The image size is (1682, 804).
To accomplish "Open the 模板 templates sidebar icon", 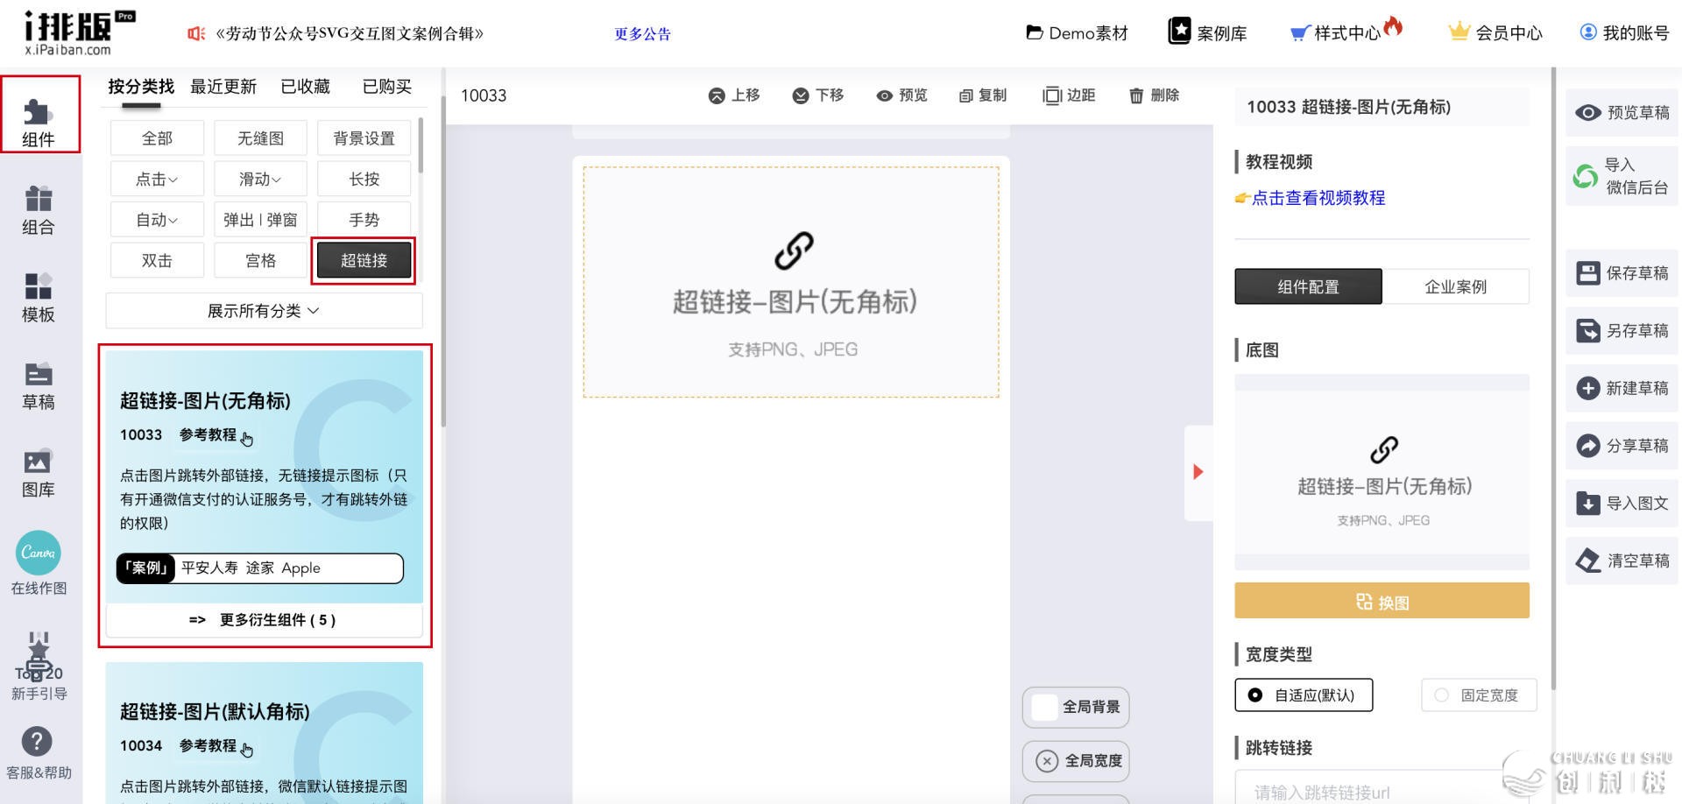I will click(x=39, y=286).
